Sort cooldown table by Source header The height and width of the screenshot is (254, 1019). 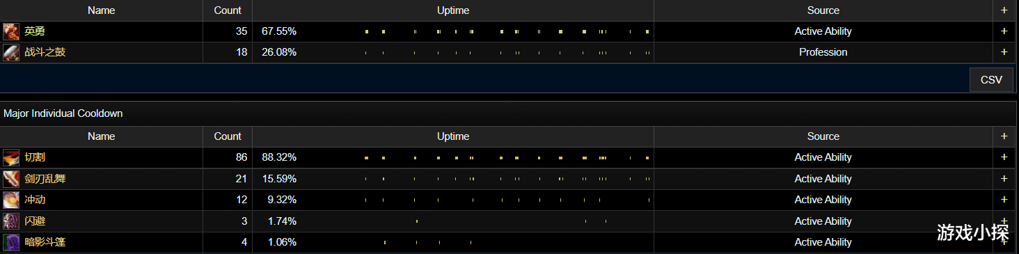tap(823, 136)
